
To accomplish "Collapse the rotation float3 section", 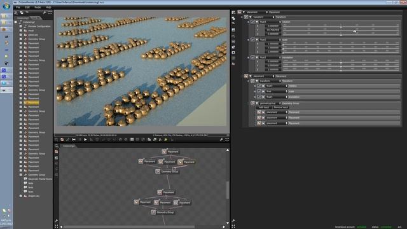I will click(x=257, y=22).
